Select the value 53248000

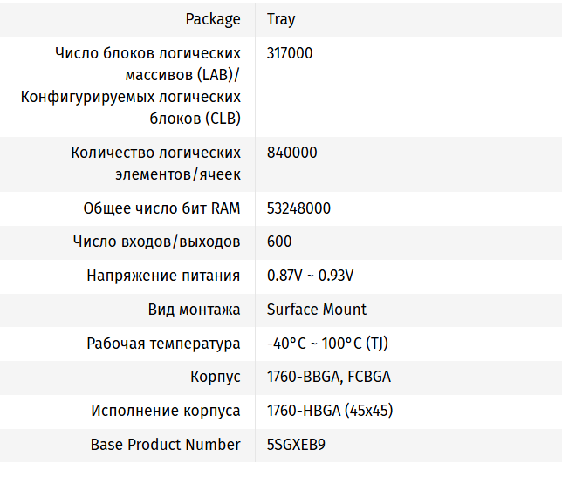pyautogui.click(x=298, y=208)
